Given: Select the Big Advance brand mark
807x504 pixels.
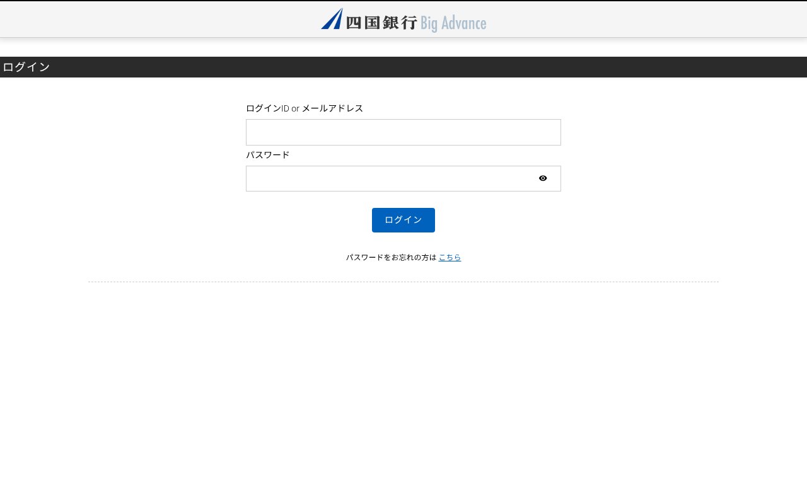Looking at the screenshot, I should 453,23.
